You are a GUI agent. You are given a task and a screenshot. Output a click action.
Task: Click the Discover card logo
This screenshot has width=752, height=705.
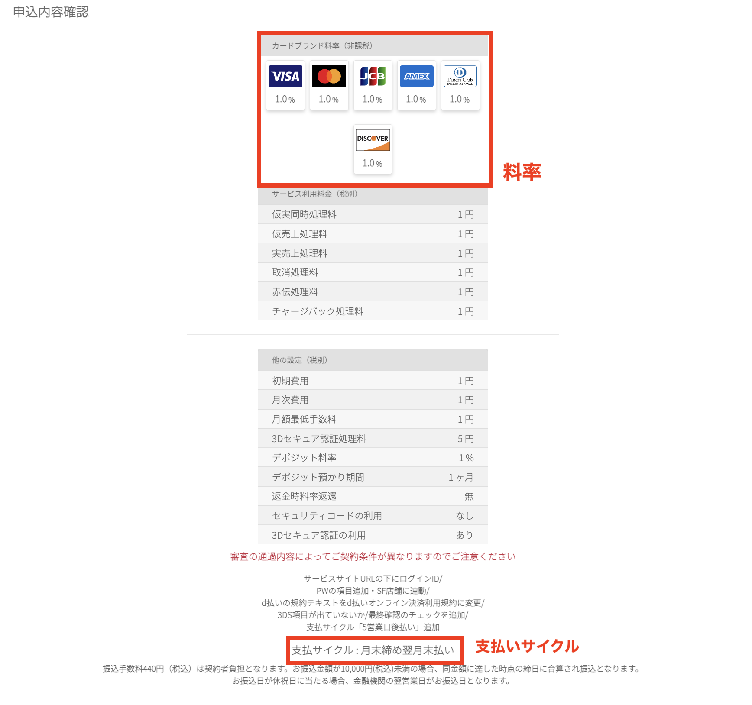(373, 140)
